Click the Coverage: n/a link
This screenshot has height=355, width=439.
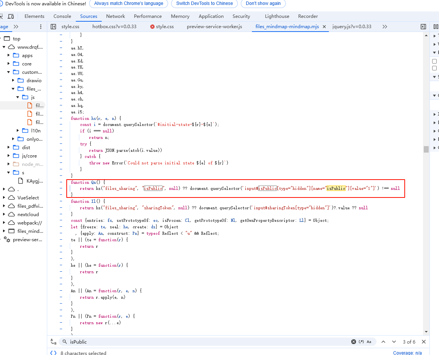(407, 353)
